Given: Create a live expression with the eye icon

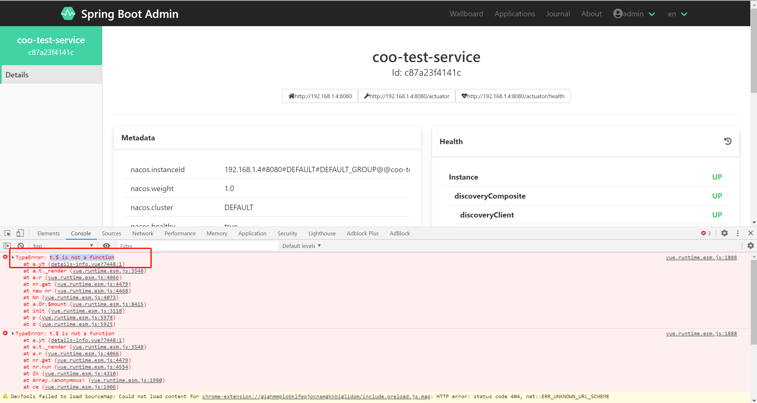Looking at the screenshot, I should pyautogui.click(x=106, y=246).
